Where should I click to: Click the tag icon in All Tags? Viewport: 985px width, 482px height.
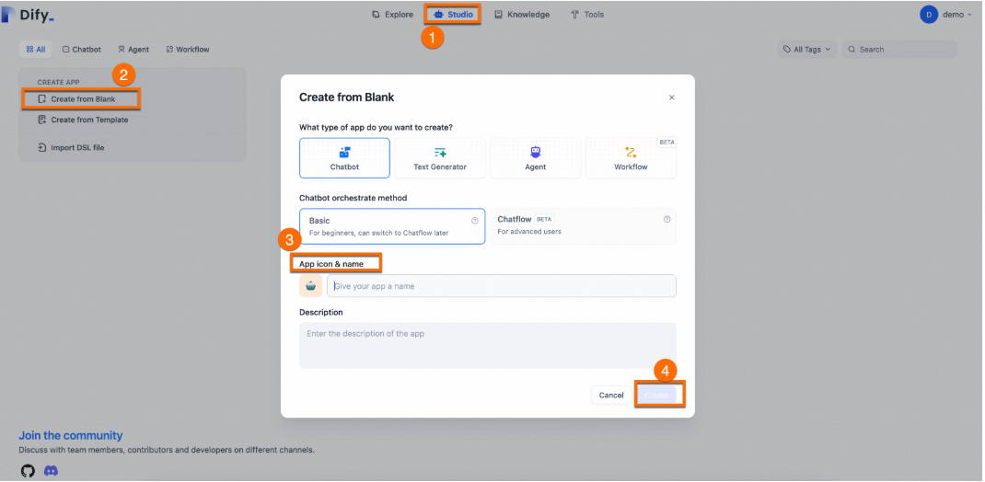pos(787,49)
